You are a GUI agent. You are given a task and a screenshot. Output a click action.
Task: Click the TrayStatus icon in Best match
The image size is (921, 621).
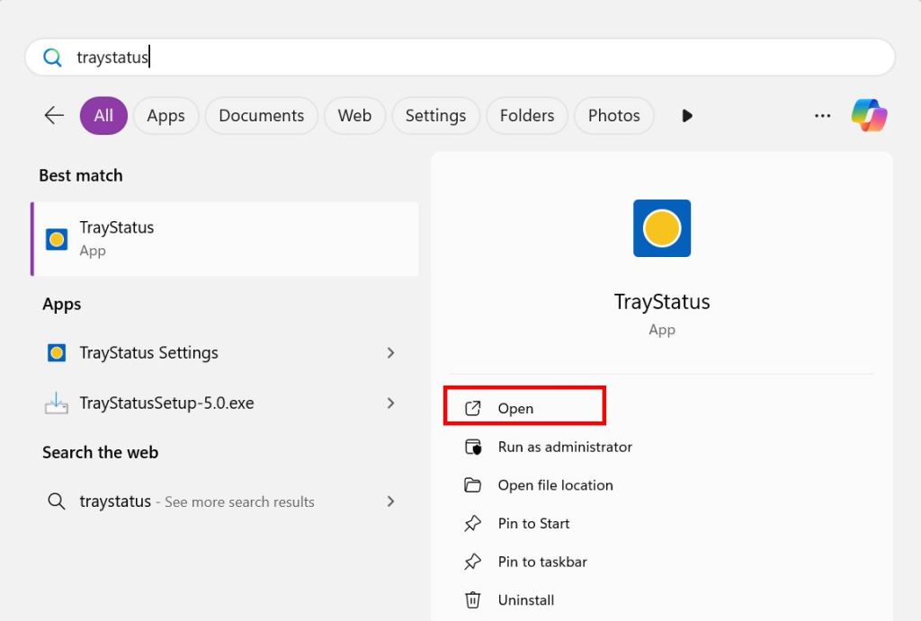(x=57, y=239)
